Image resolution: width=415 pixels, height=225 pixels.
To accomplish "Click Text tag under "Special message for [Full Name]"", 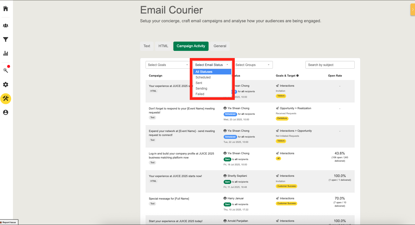I will pyautogui.click(x=152, y=204).
